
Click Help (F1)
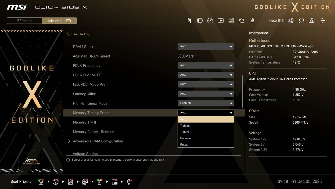tap(276, 21)
